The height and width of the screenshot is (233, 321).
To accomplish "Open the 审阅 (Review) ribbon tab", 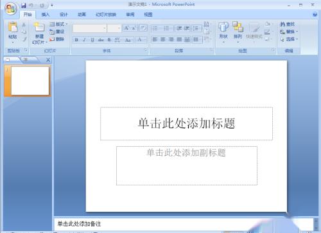I will tap(130, 14).
